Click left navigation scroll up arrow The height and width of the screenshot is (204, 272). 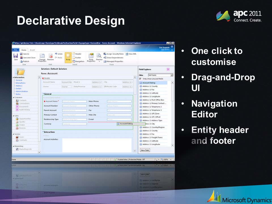pyautogui.click(x=39, y=77)
